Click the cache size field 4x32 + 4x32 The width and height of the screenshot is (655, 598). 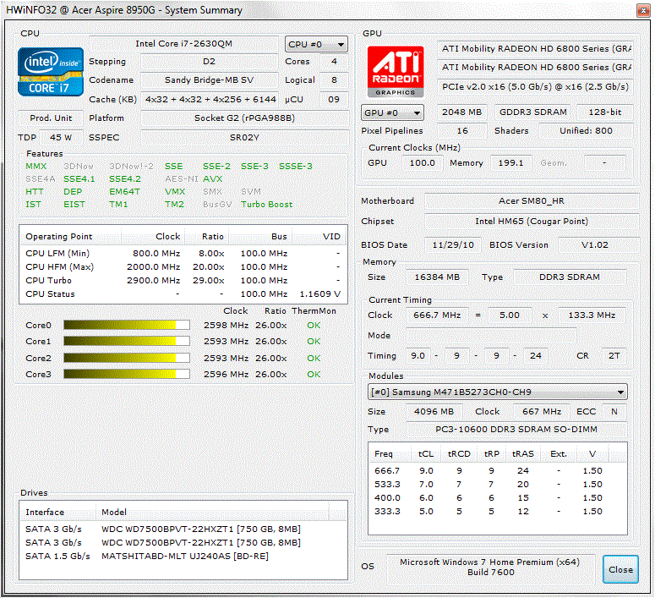pos(210,99)
